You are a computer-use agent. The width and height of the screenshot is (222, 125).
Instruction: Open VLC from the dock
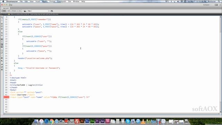point(143,121)
